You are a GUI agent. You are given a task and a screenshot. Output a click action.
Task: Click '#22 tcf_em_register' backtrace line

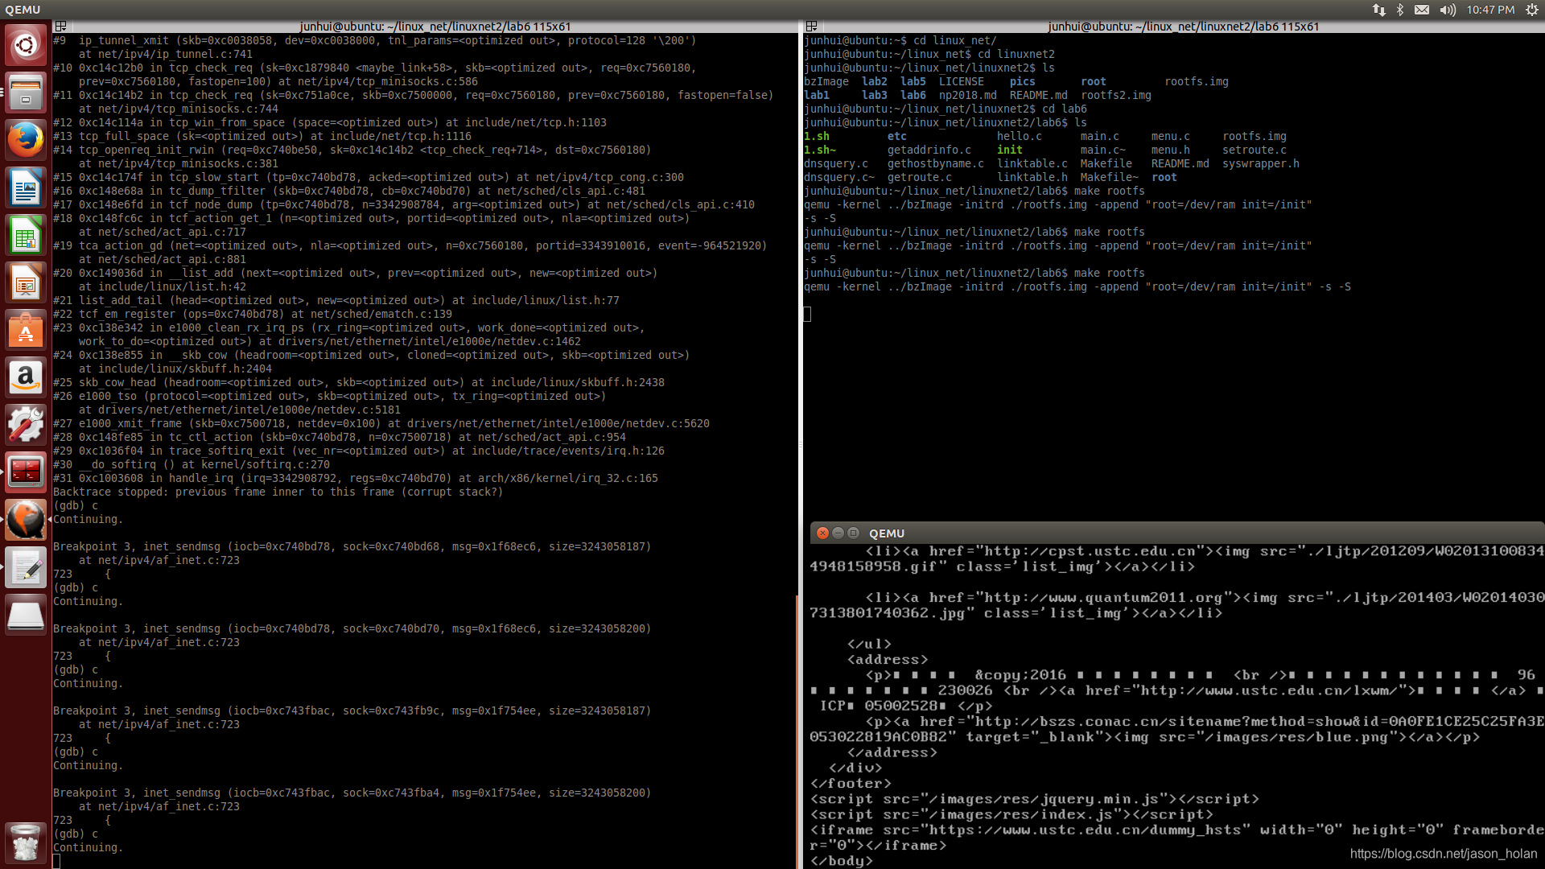253,314
